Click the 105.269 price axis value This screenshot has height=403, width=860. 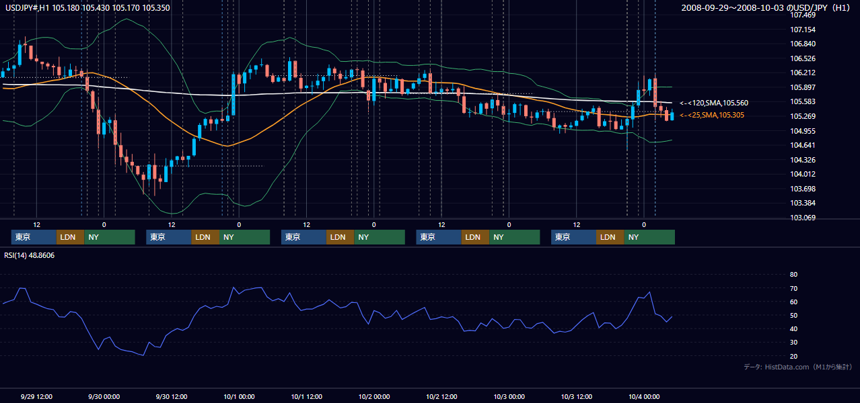coord(804,116)
